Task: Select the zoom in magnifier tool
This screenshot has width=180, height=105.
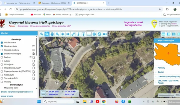Action: pos(42,34)
